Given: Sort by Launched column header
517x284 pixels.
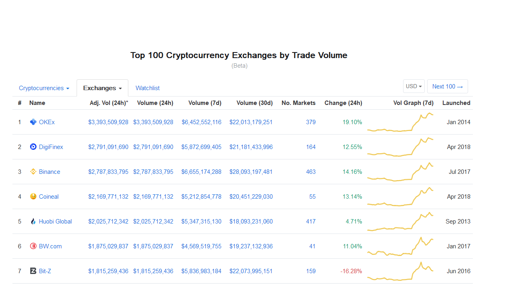Looking at the screenshot, I should pyautogui.click(x=456, y=103).
